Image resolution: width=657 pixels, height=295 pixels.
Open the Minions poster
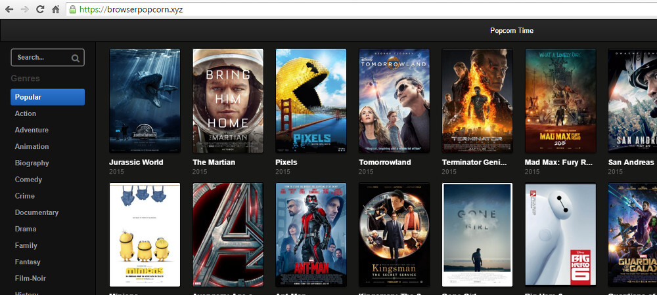(x=145, y=235)
